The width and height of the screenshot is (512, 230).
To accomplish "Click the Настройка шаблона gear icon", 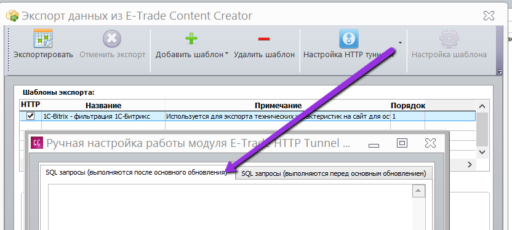I will pos(449,39).
